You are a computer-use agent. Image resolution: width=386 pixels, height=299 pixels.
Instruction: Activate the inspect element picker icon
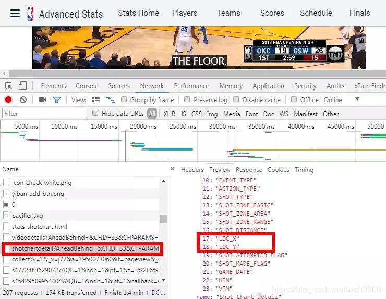pyautogui.click(x=9, y=86)
